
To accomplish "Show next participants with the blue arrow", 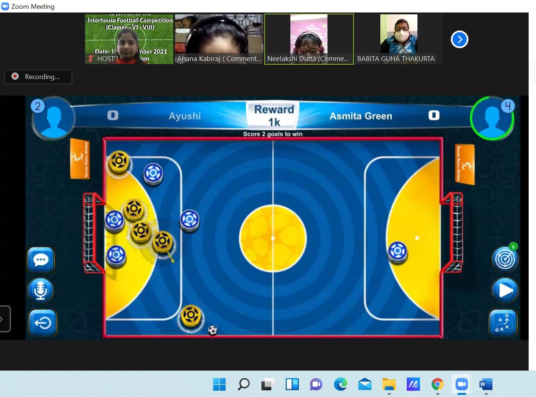I will 460,39.
